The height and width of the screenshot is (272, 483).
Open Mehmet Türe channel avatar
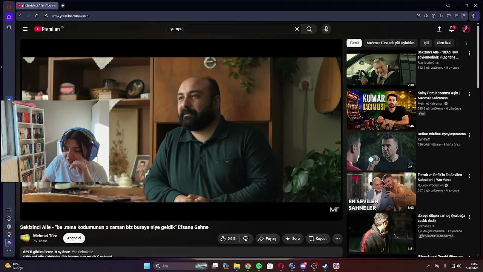coord(25,238)
